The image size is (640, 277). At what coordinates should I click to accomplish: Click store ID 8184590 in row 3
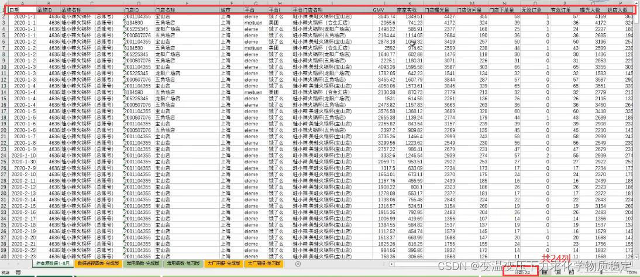139,22
